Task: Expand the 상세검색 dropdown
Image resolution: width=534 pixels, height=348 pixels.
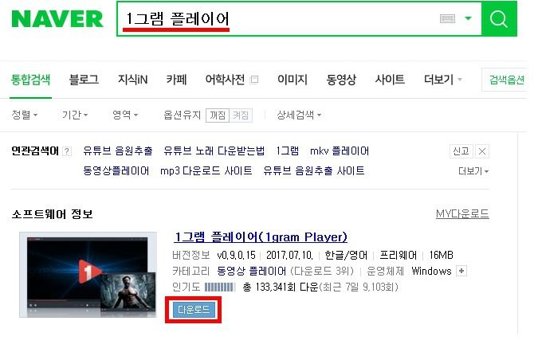Action: click(x=299, y=115)
